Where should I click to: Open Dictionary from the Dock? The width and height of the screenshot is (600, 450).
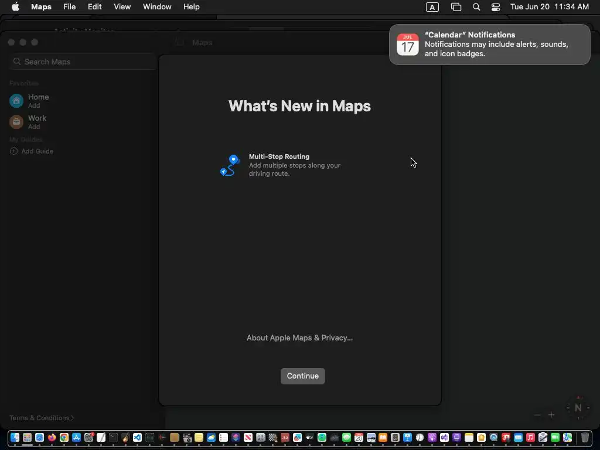coord(285,437)
